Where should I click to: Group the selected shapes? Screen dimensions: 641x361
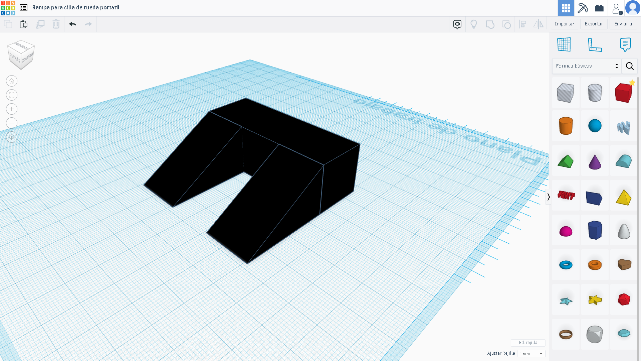pyautogui.click(x=490, y=24)
